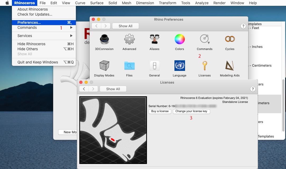
Task: Close the Licenses window
Action: 81,82
